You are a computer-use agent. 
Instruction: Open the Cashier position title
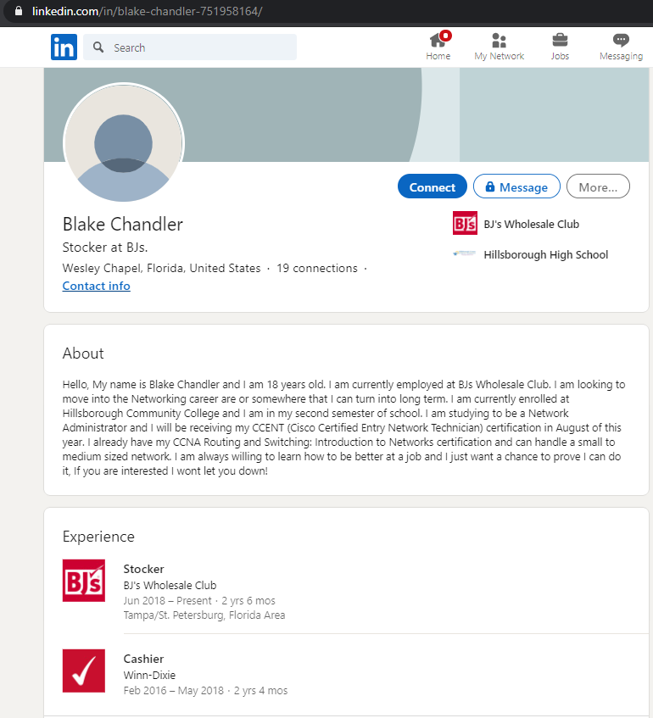click(143, 659)
